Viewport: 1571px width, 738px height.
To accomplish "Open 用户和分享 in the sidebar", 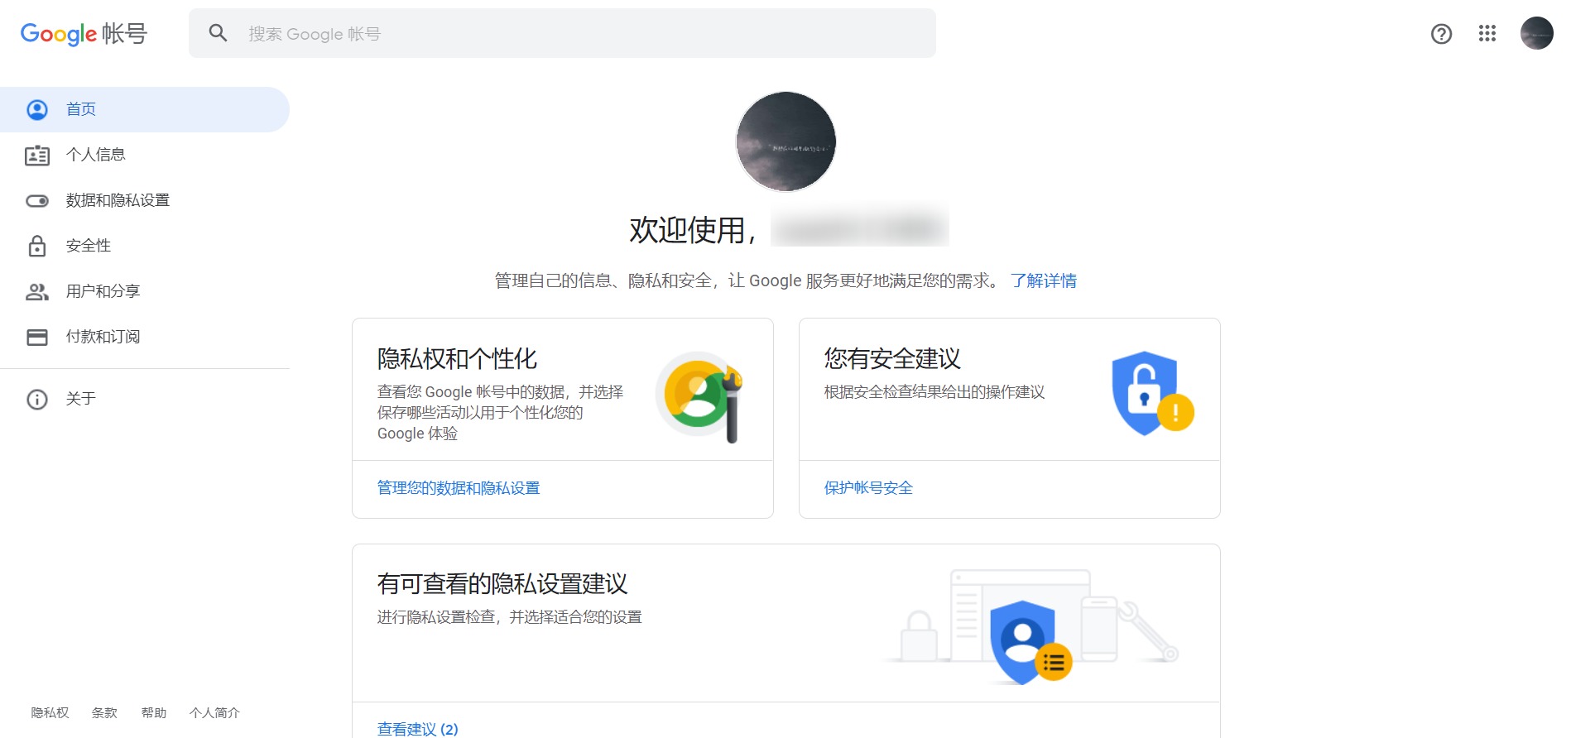I will pos(145,291).
